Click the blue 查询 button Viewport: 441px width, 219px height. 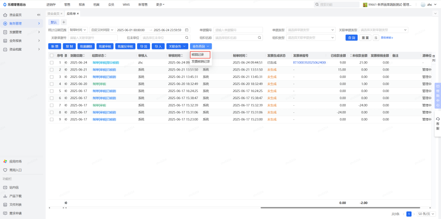[x=351, y=38]
